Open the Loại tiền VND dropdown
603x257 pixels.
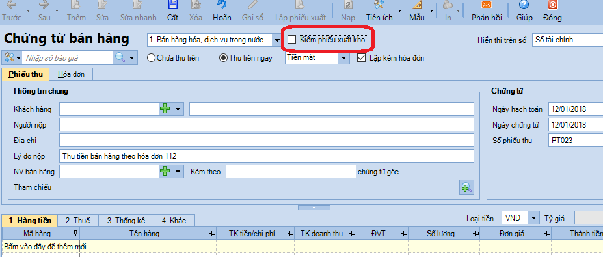pos(533,218)
